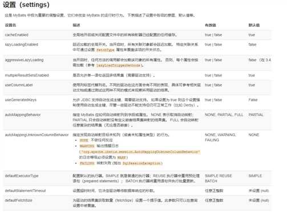Select the autoMappingBehavior setting name
The image size is (287, 212).
(x=23, y=115)
